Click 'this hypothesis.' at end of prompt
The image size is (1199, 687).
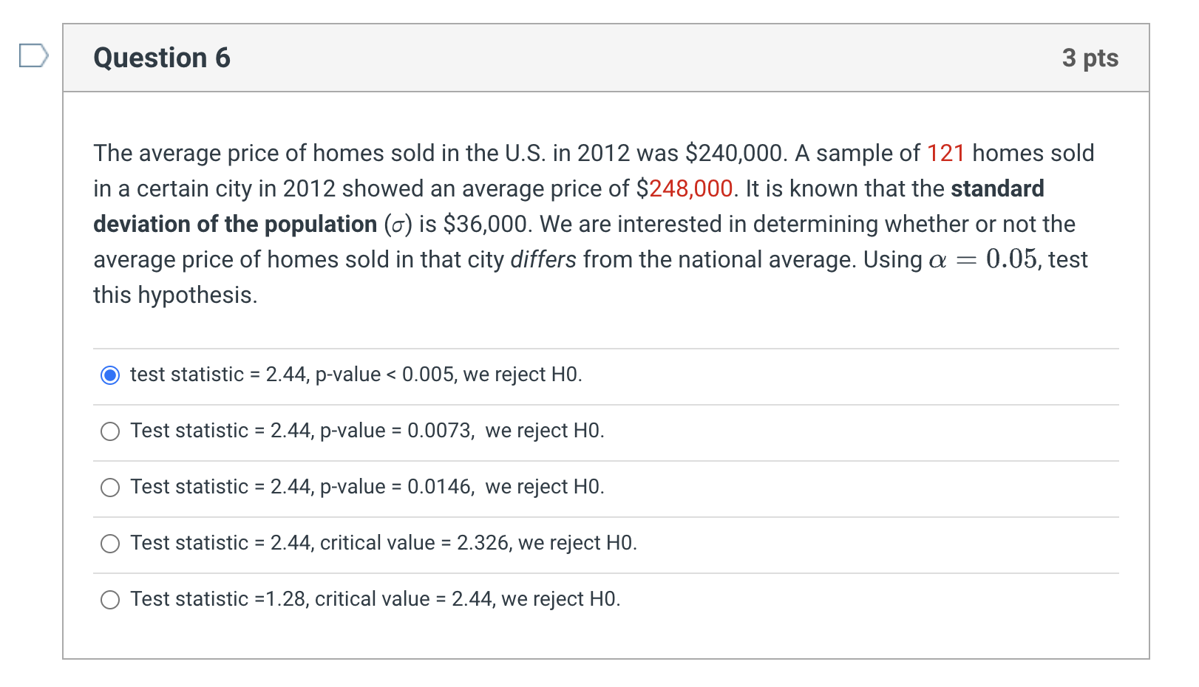[x=176, y=295]
